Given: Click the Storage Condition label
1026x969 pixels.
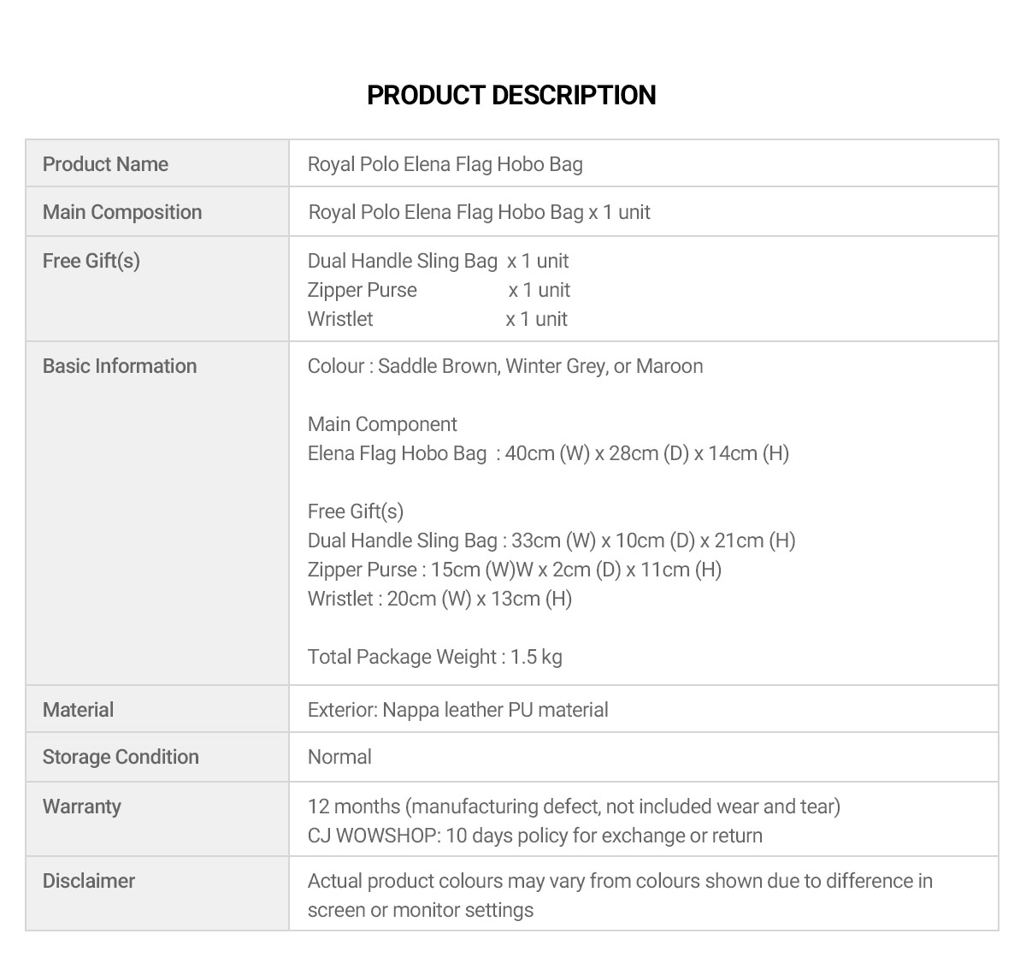Looking at the screenshot, I should (121, 757).
